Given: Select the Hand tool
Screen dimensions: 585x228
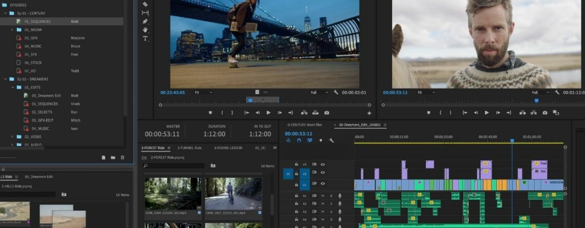Looking at the screenshot, I should (145, 30).
